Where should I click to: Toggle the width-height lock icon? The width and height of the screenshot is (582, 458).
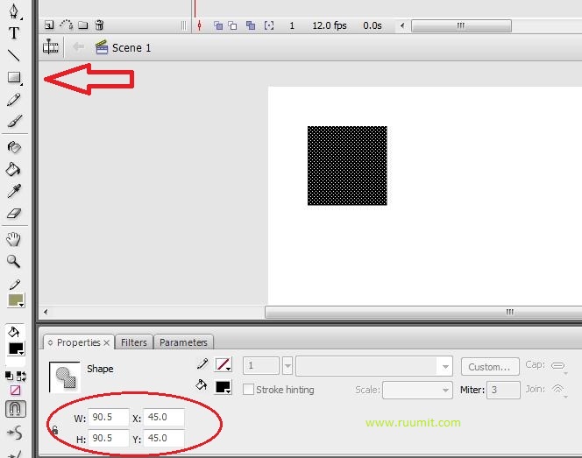pyautogui.click(x=55, y=430)
